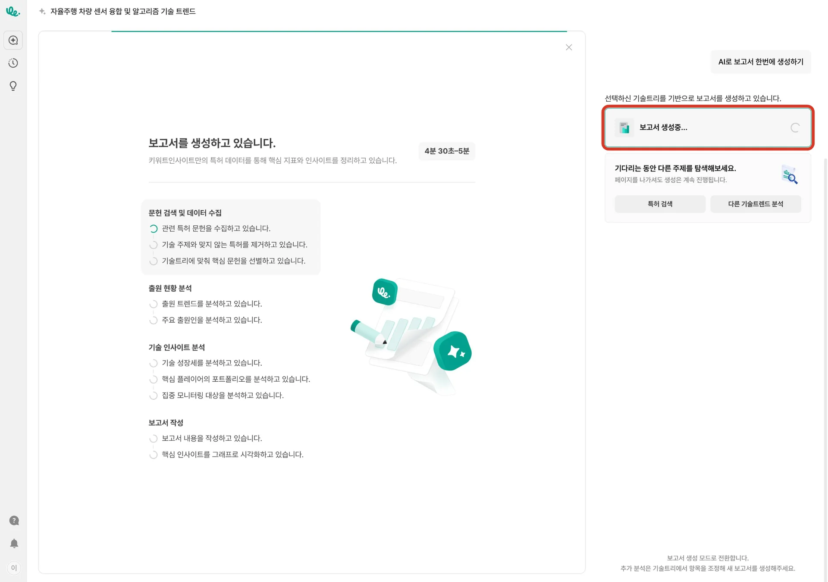Open the help question mark icon

14,521
